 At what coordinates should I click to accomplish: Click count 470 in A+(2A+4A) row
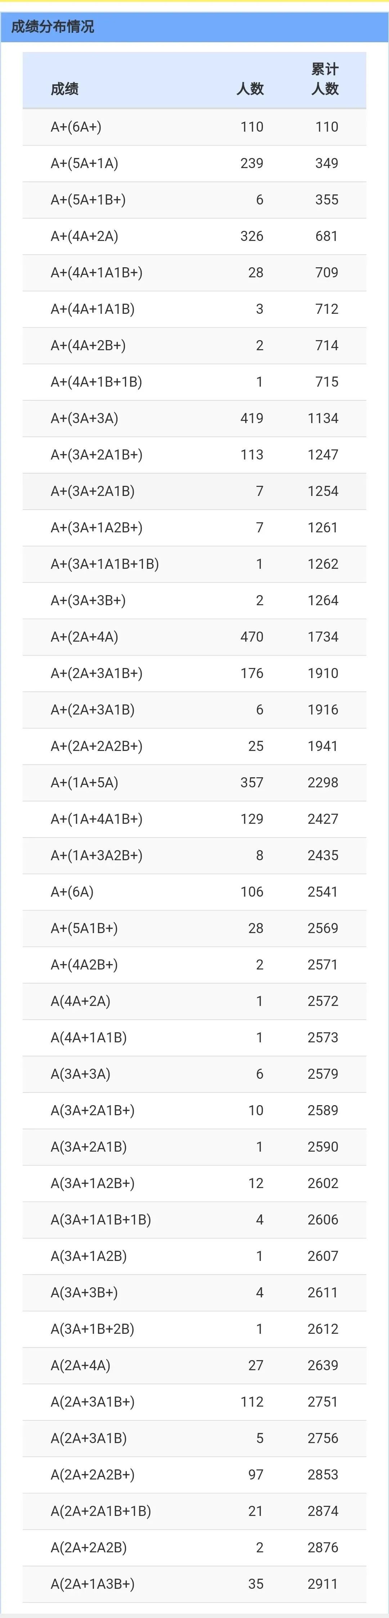point(252,637)
